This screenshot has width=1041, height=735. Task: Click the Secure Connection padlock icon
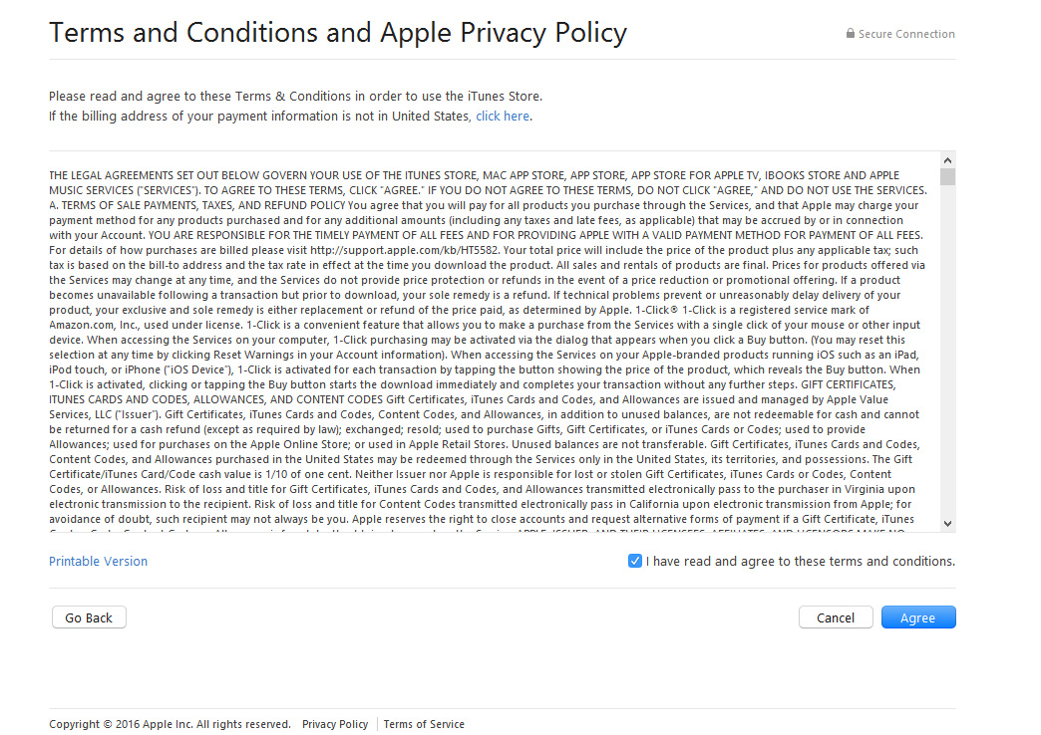[x=850, y=33]
